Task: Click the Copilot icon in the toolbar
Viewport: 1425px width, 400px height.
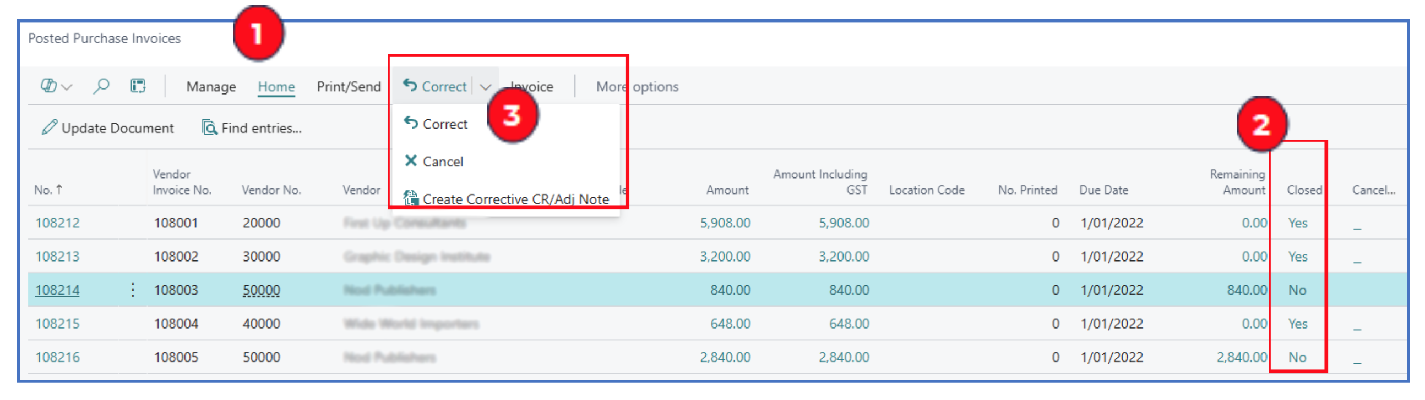Action: (x=48, y=86)
